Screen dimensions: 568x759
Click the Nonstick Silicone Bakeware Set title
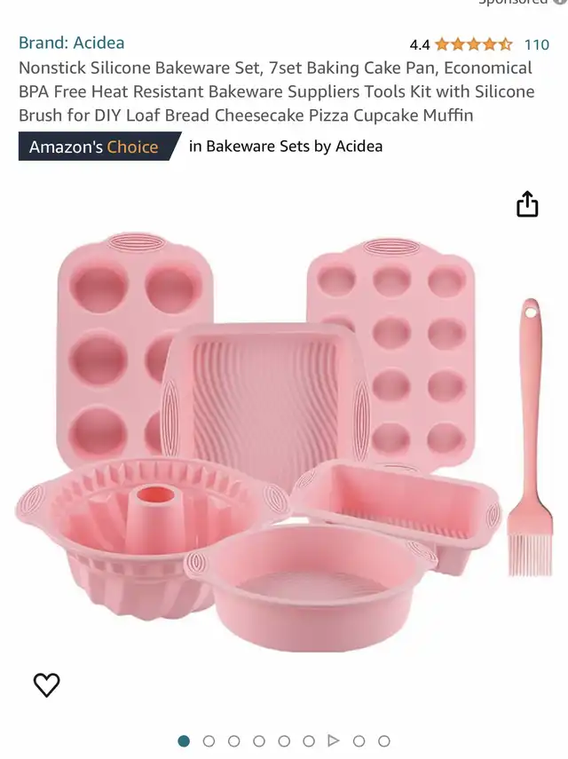277,91
